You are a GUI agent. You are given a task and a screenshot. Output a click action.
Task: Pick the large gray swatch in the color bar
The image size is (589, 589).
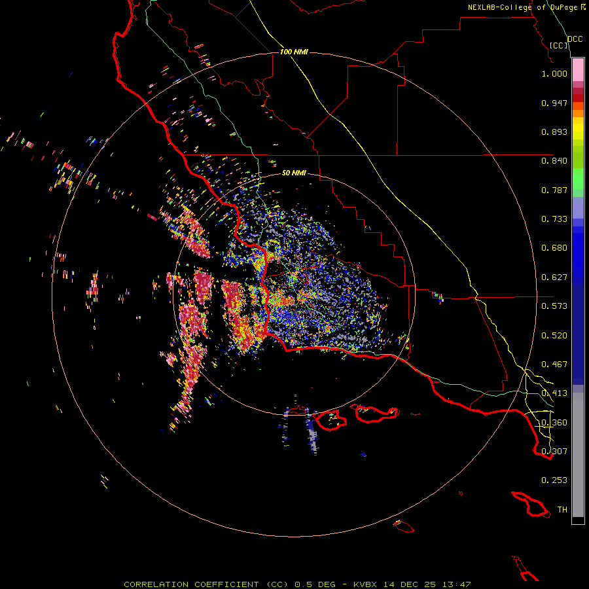[578, 455]
